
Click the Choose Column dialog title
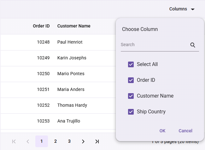coord(140,29)
